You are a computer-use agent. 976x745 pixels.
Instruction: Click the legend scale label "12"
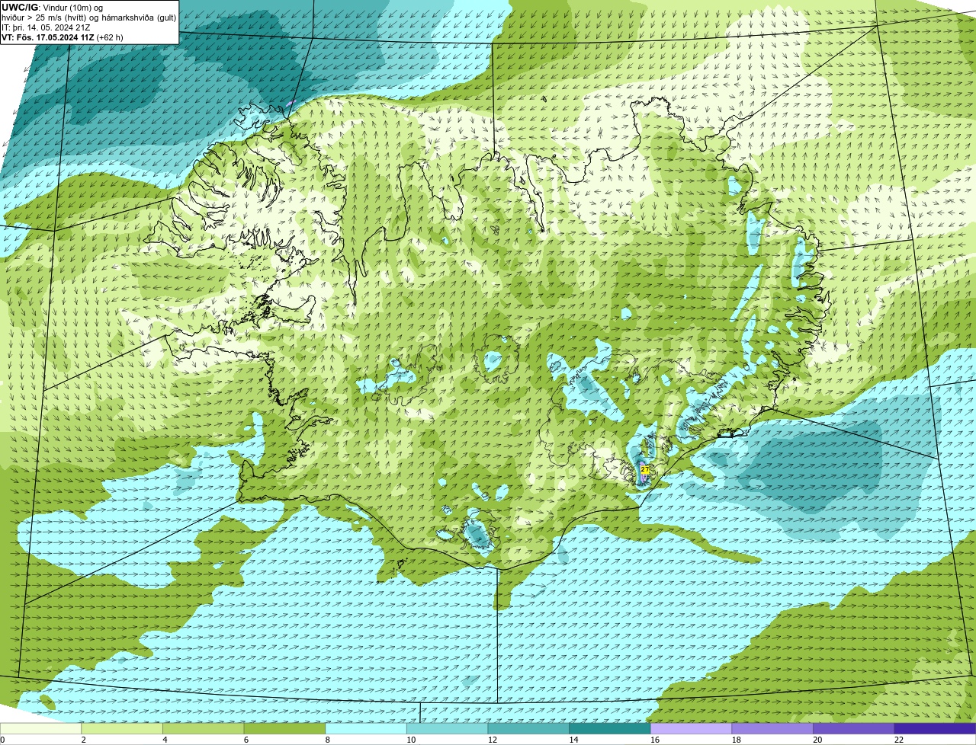(x=492, y=740)
